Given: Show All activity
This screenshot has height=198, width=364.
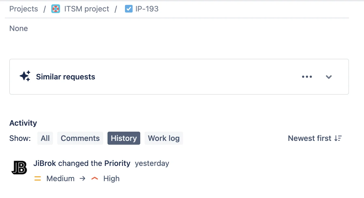Looking at the screenshot, I should click(x=45, y=138).
